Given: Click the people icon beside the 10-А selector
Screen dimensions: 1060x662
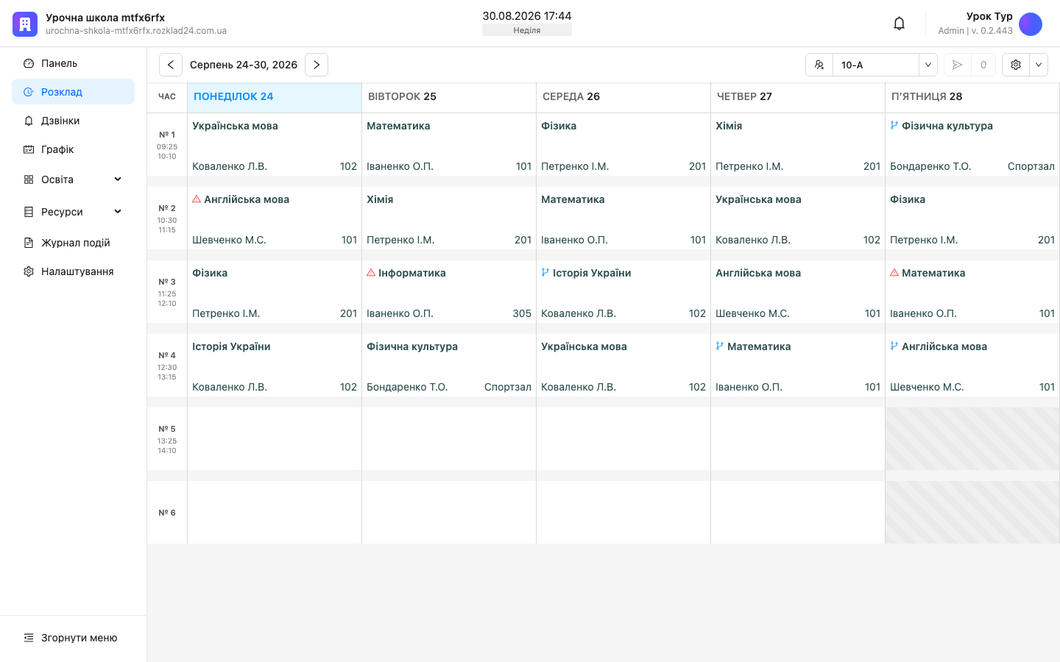Looking at the screenshot, I should pos(819,65).
